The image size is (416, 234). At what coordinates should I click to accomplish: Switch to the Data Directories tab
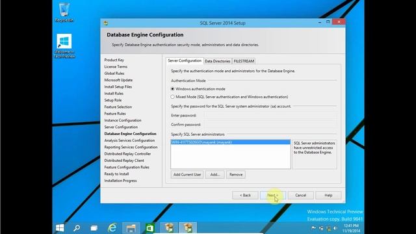pos(218,61)
